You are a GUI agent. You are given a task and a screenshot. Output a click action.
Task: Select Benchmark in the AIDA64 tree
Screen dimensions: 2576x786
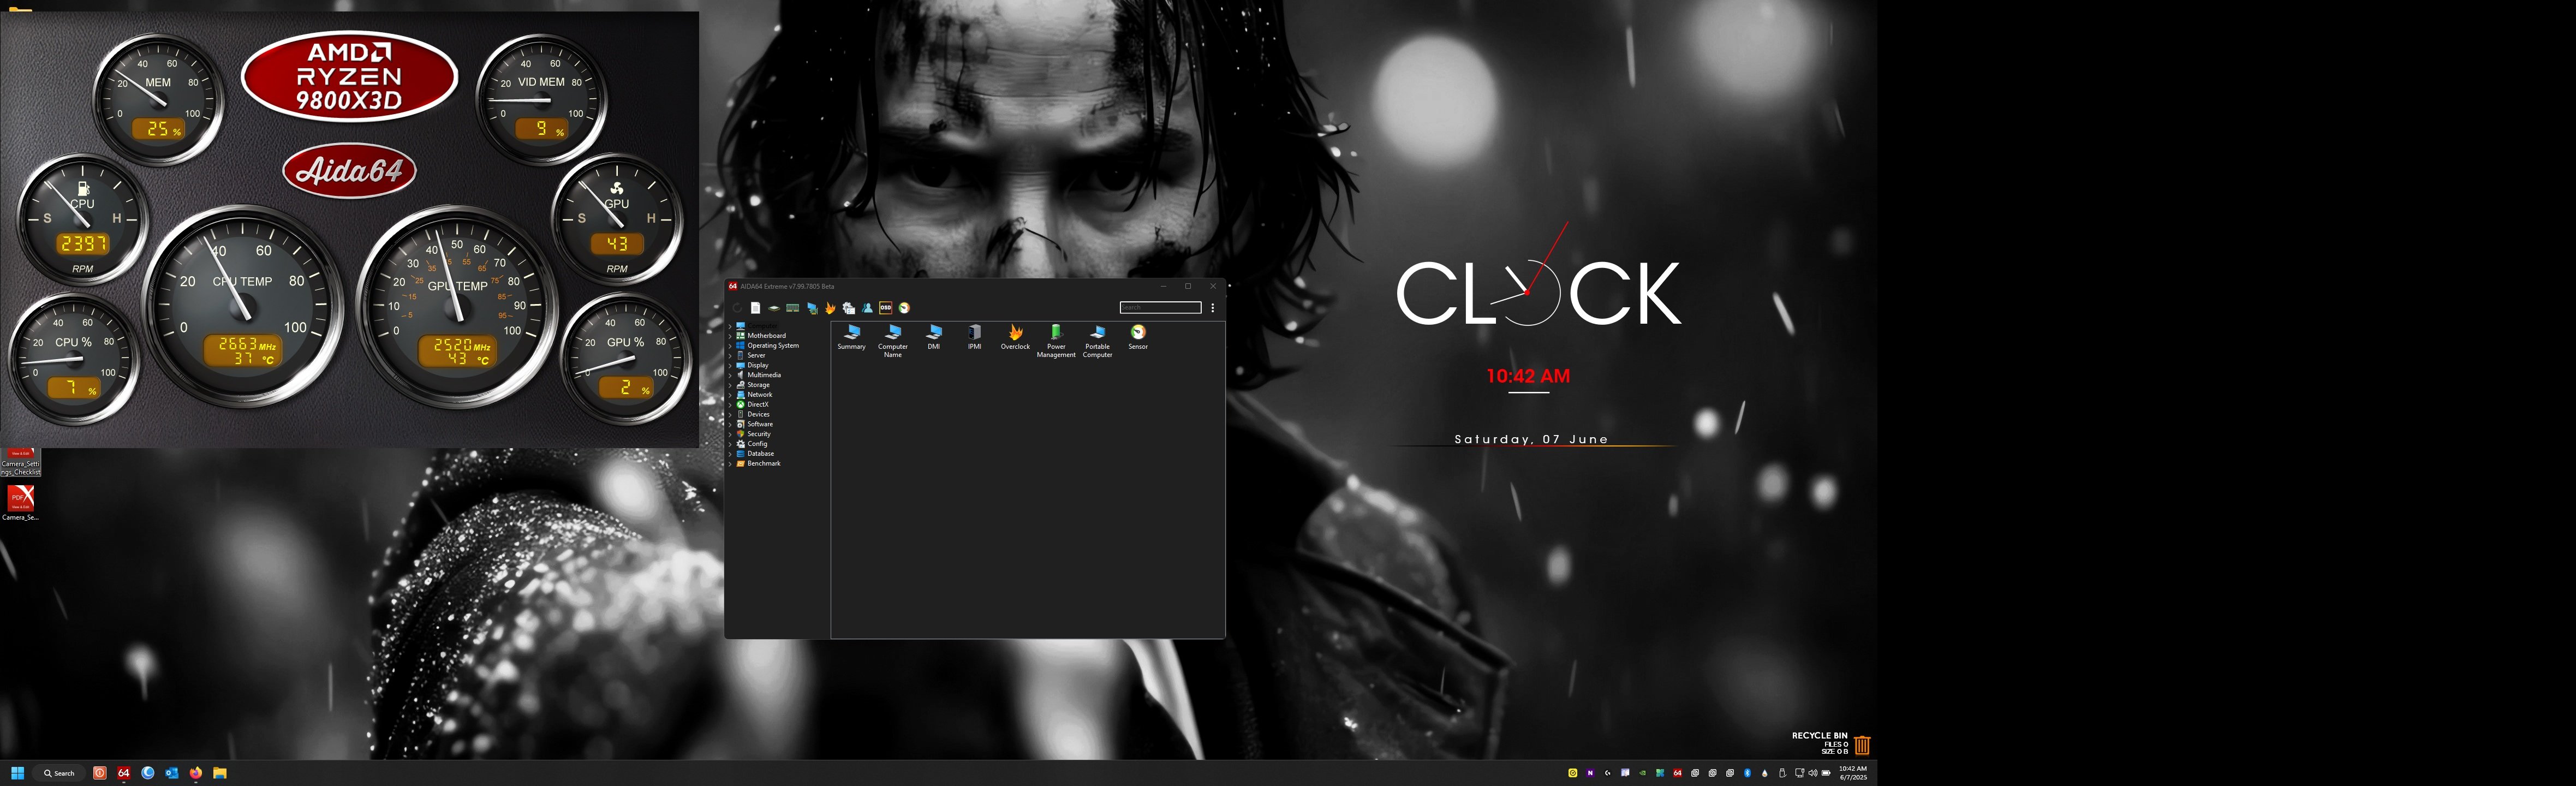[x=763, y=464]
